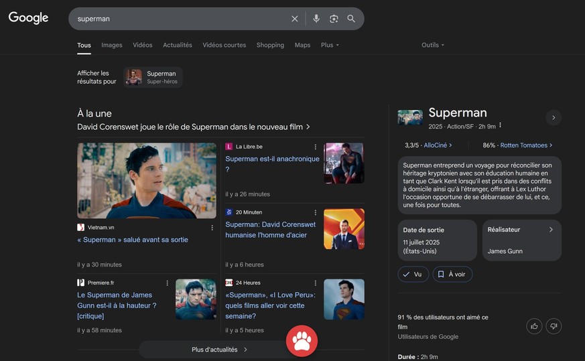This screenshot has height=361, width=585.
Task: Open the three-dot menu for 24 Heures article
Action: tap(315, 283)
